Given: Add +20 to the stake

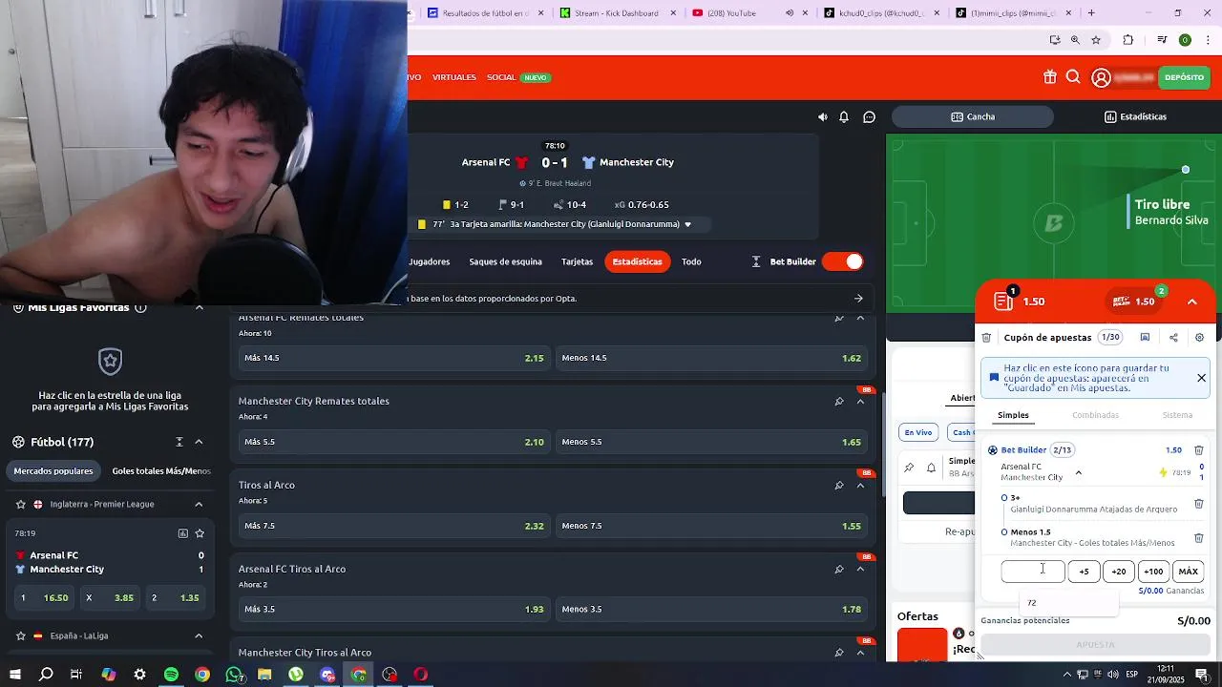Looking at the screenshot, I should coord(1119,572).
